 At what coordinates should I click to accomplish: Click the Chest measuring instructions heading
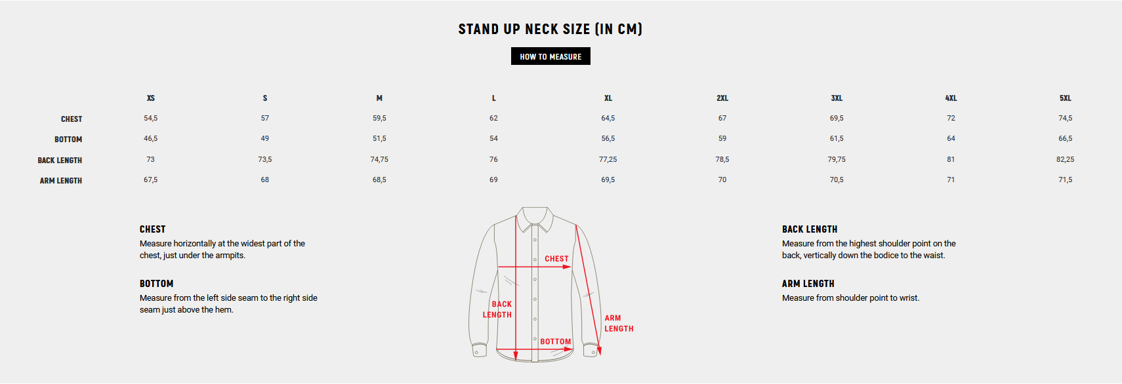click(152, 229)
